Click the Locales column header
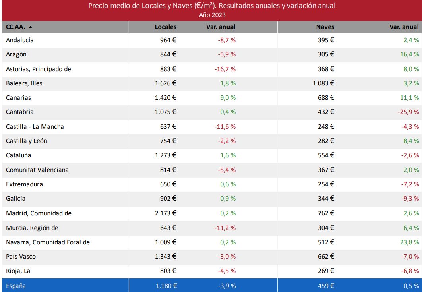This screenshot has height=292, width=422. coord(165,27)
